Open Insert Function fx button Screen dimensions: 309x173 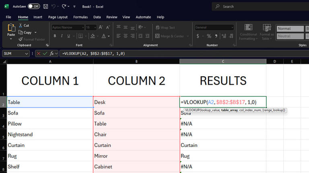pos(51,53)
